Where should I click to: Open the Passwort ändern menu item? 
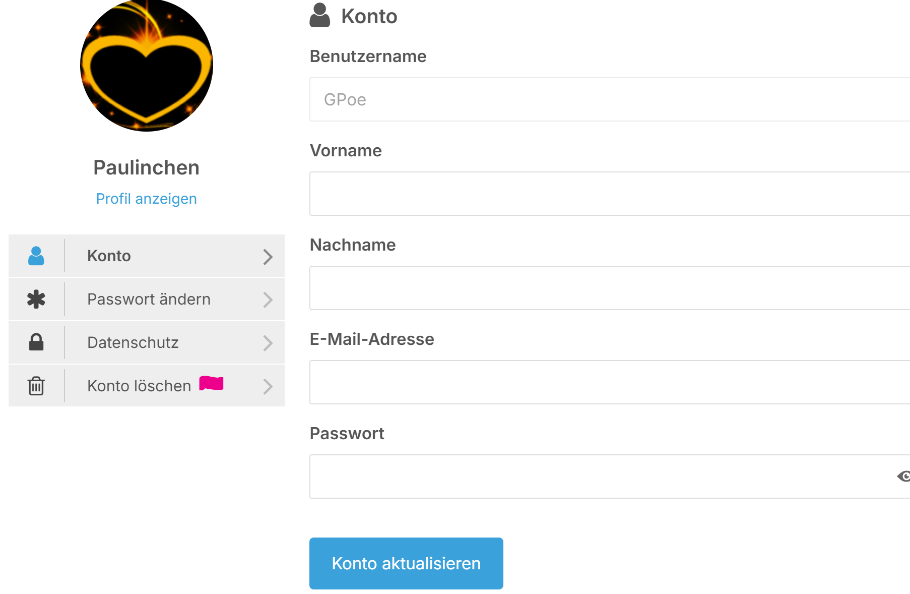(149, 300)
